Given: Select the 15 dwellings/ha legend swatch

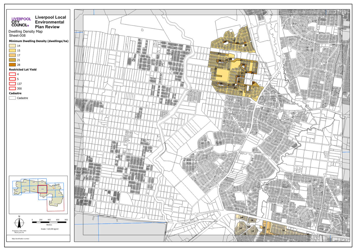Looking at the screenshot, I should pos(12,51).
